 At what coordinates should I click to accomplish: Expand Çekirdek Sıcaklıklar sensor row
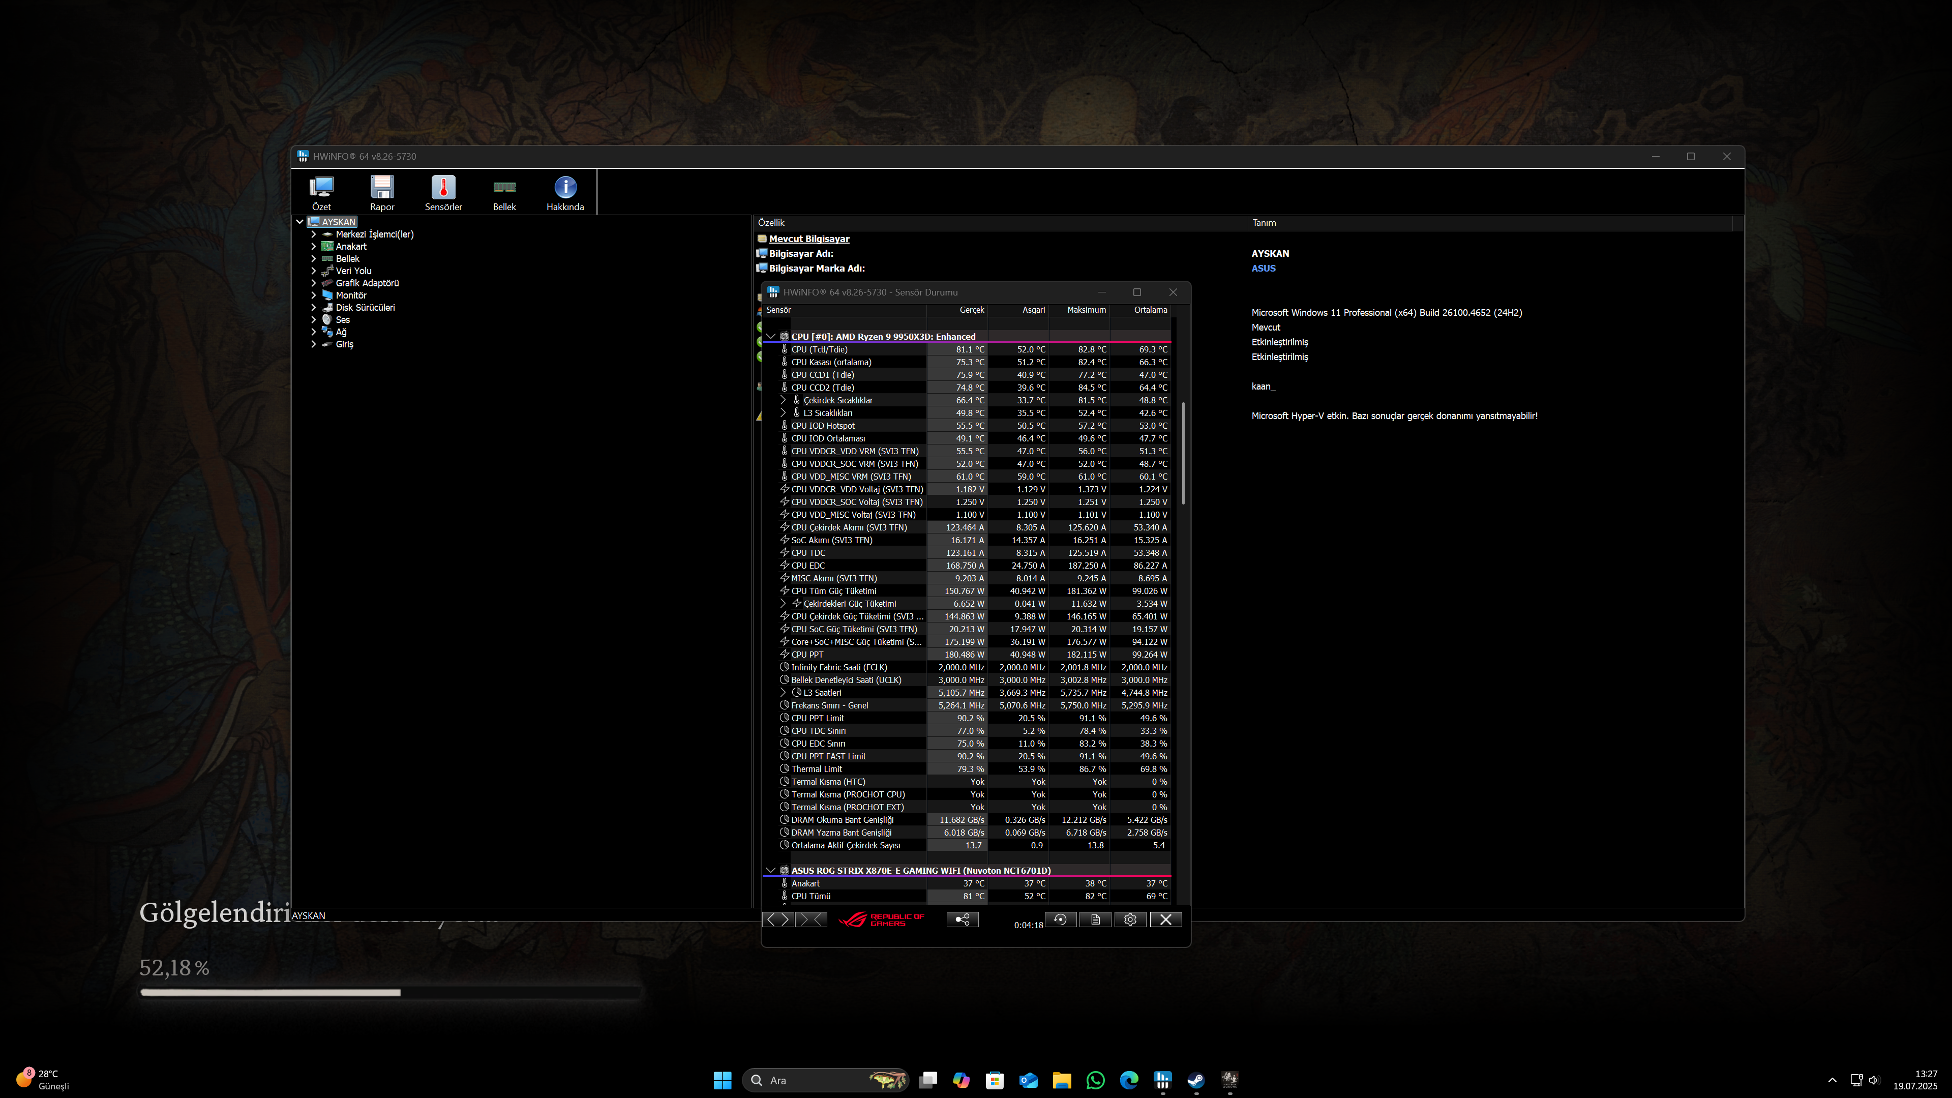tap(783, 400)
